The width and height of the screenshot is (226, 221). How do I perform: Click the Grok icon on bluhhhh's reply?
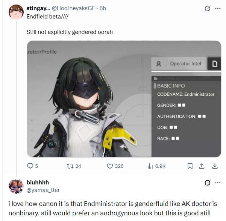(x=208, y=183)
